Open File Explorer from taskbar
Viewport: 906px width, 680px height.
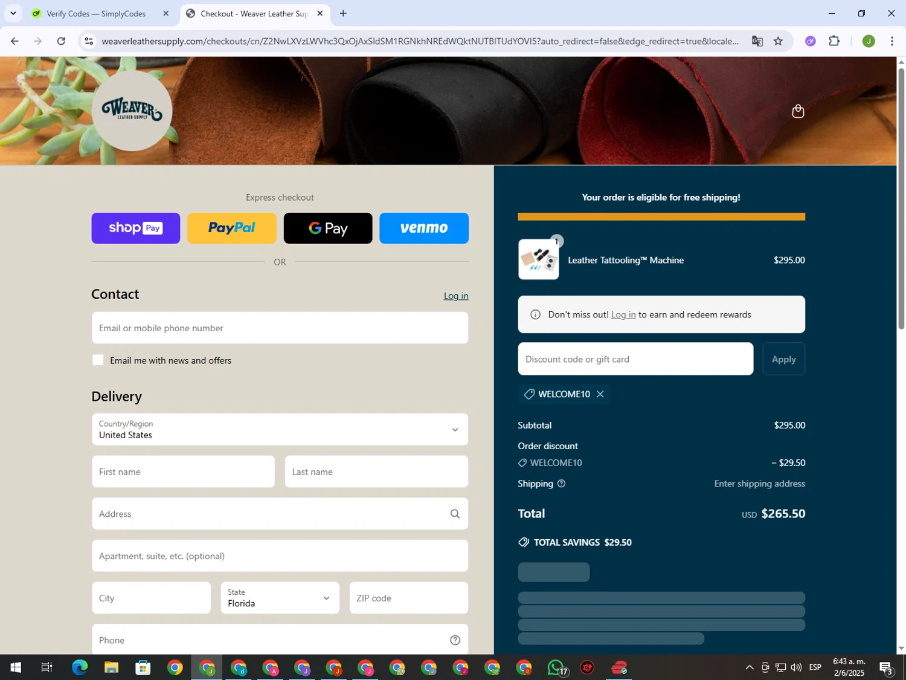(111, 667)
